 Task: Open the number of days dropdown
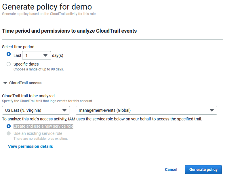pyautogui.click(x=37, y=55)
